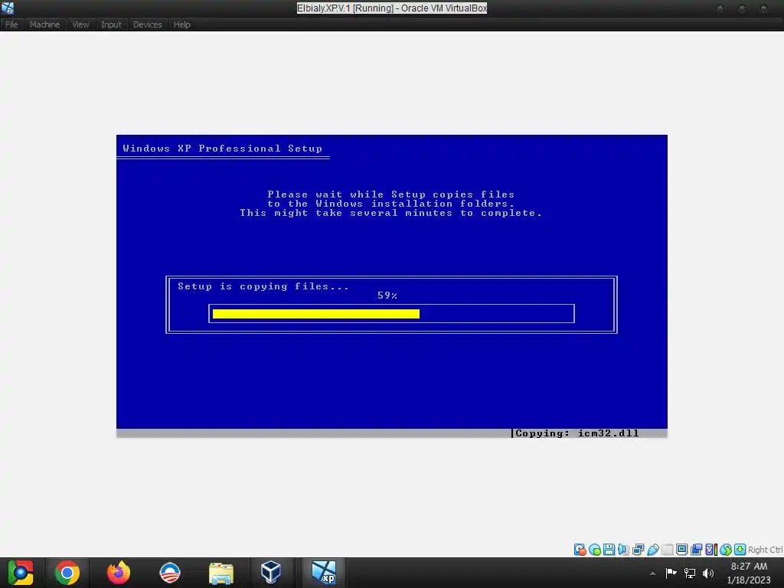Show hidden system tray icons
The width and height of the screenshot is (784, 588).
pyautogui.click(x=652, y=573)
